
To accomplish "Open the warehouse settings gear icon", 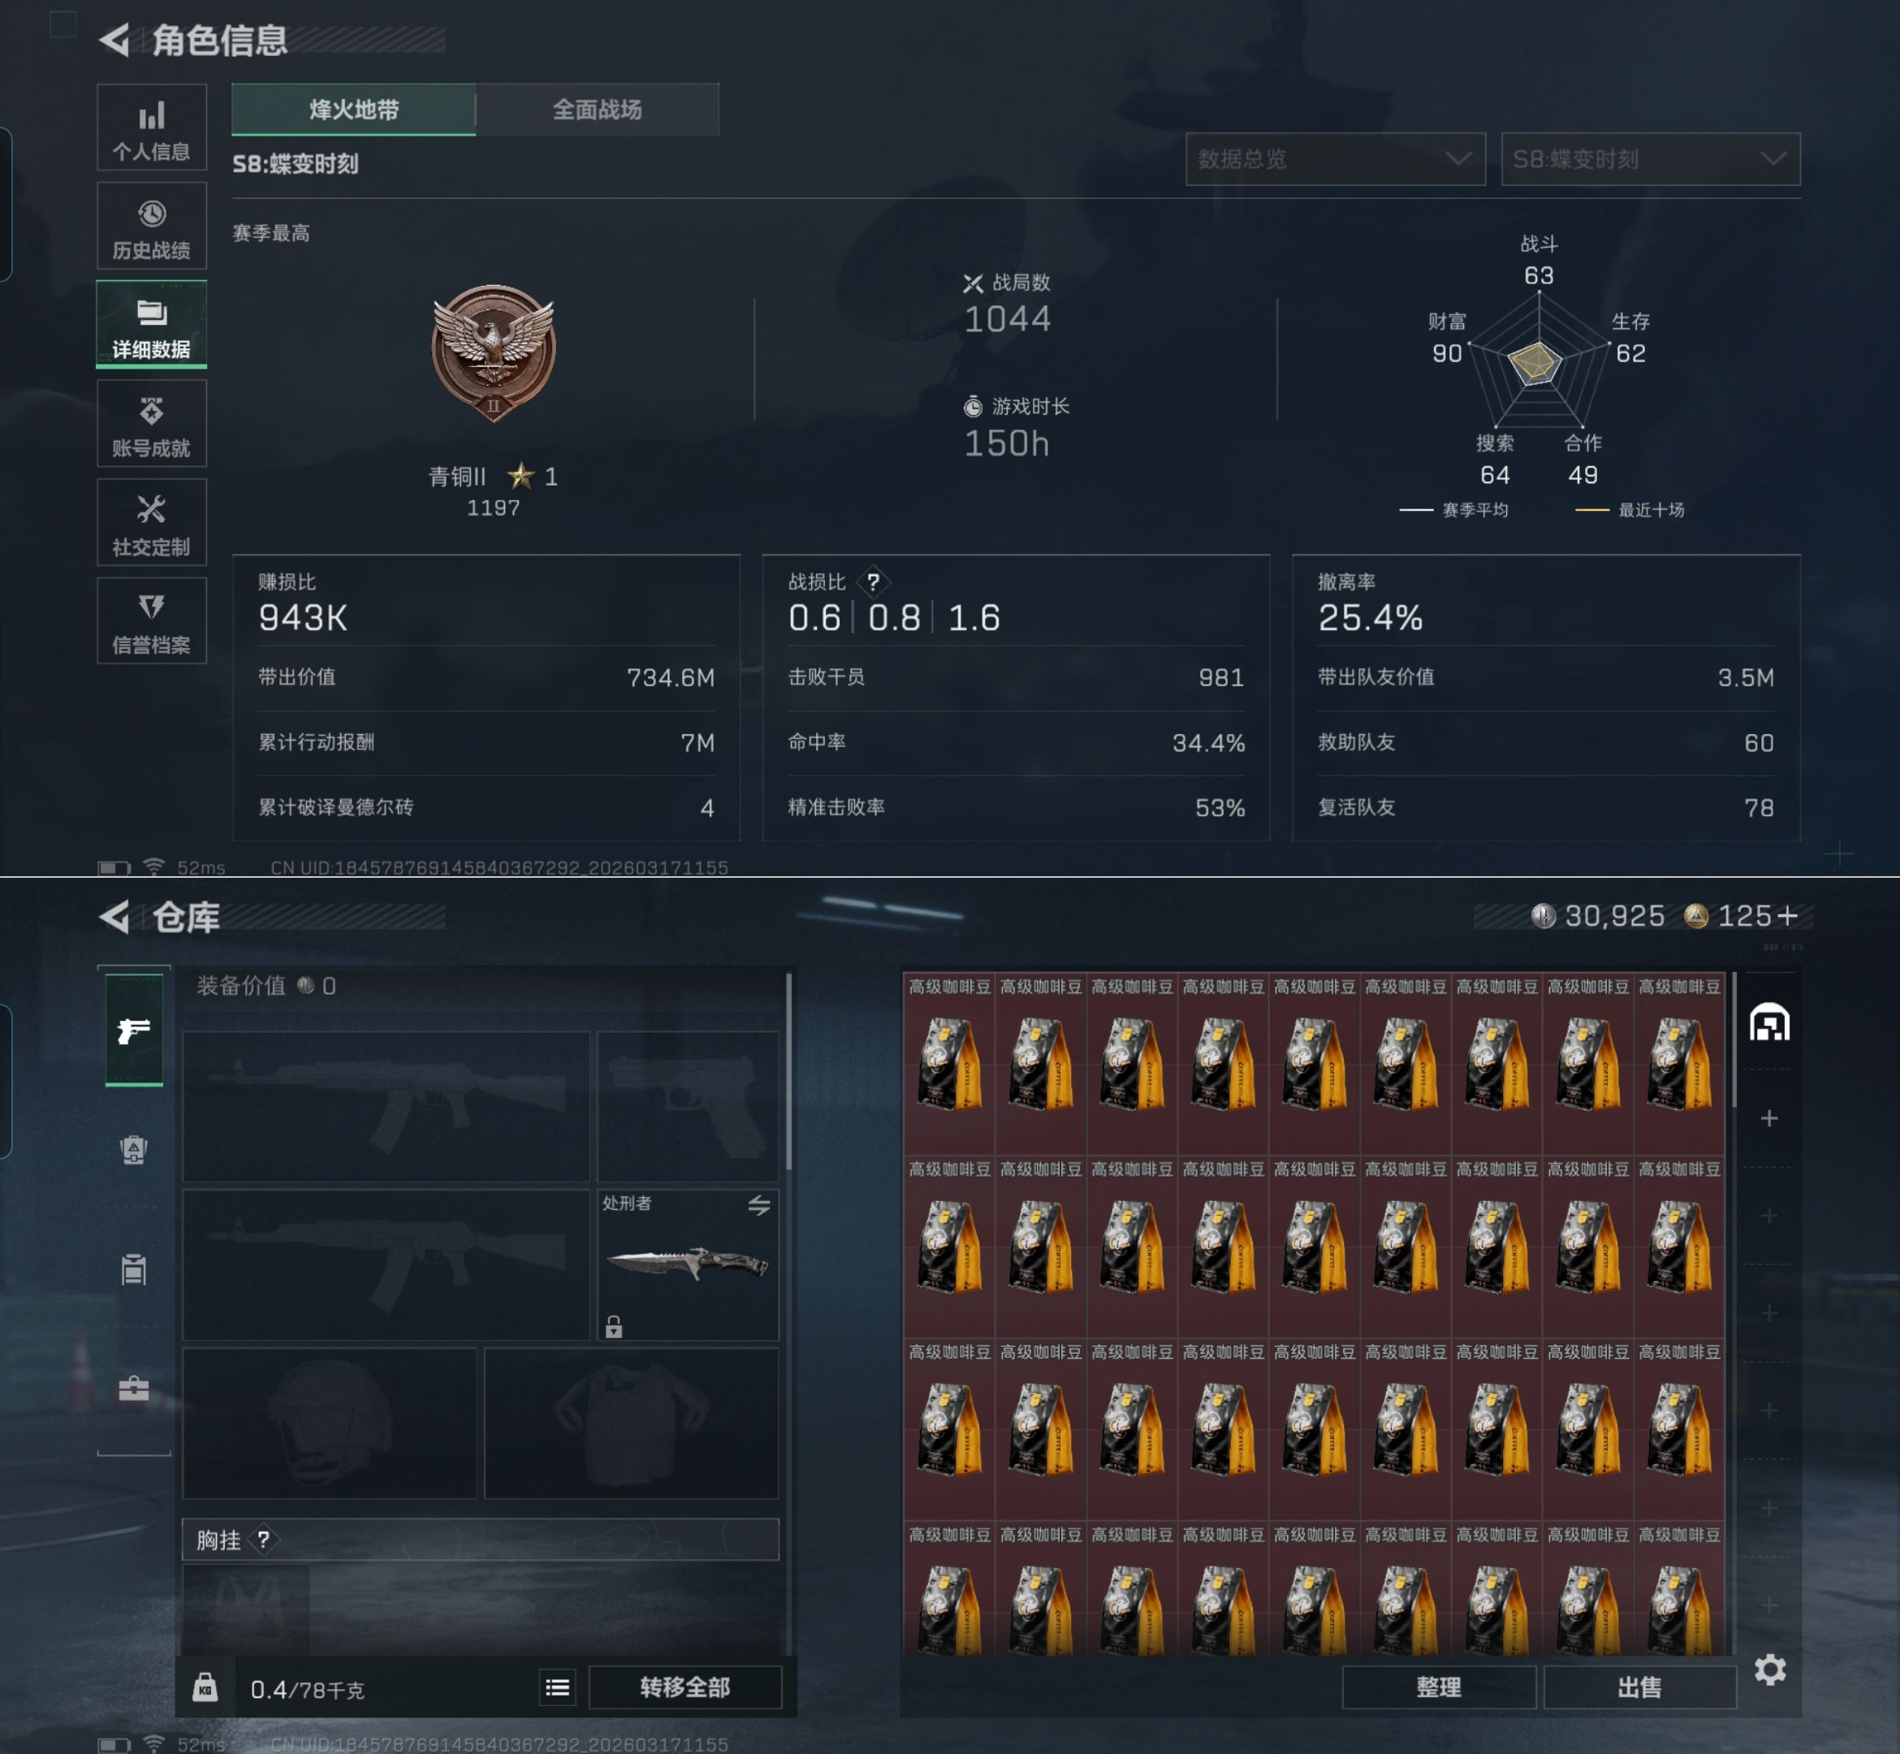I will 1770,1670.
